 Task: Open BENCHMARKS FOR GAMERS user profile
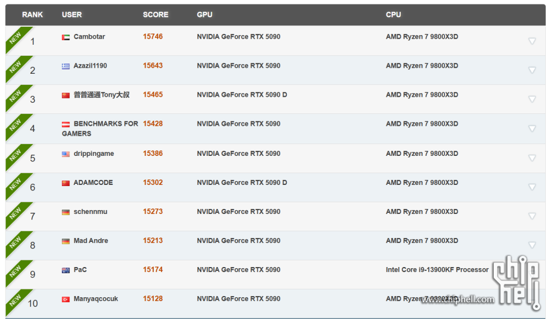click(x=100, y=128)
